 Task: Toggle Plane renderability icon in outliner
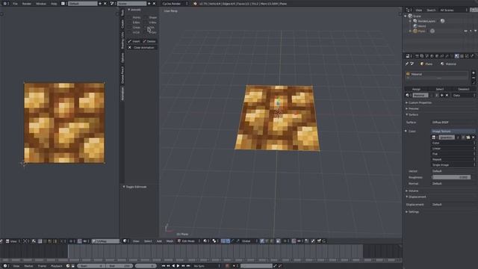[x=476, y=31]
